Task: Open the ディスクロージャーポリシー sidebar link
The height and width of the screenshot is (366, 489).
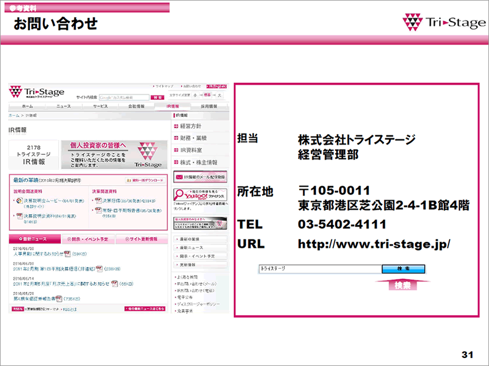Action: pyautogui.click(x=198, y=304)
